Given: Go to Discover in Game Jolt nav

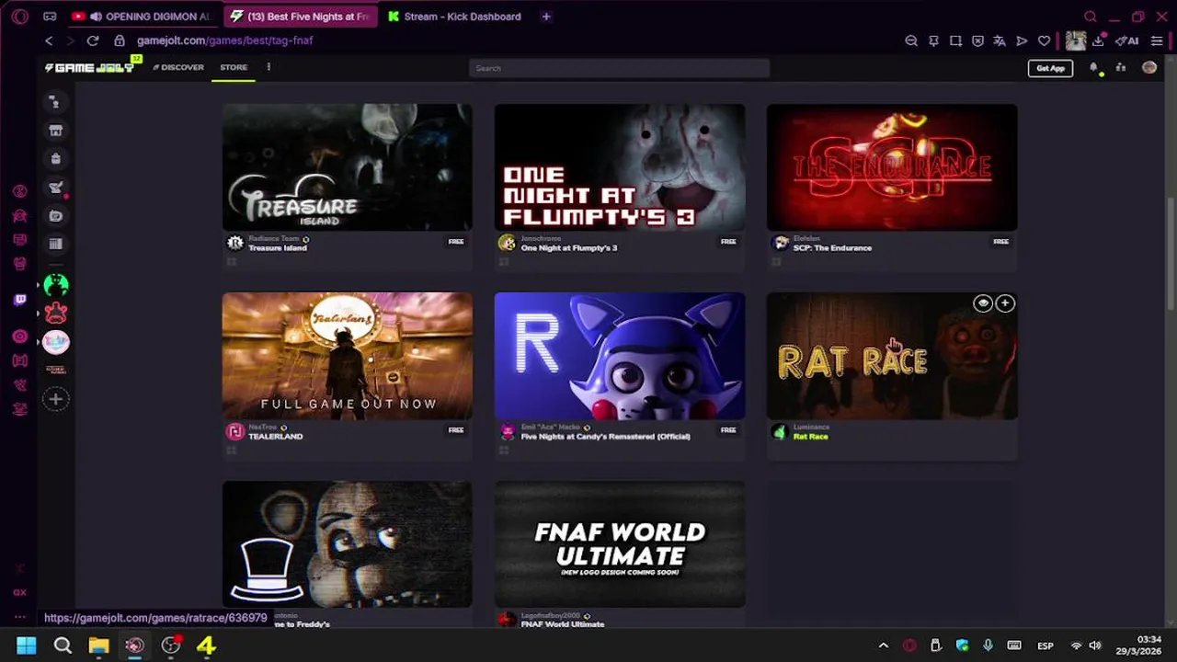Looking at the screenshot, I should click(178, 67).
